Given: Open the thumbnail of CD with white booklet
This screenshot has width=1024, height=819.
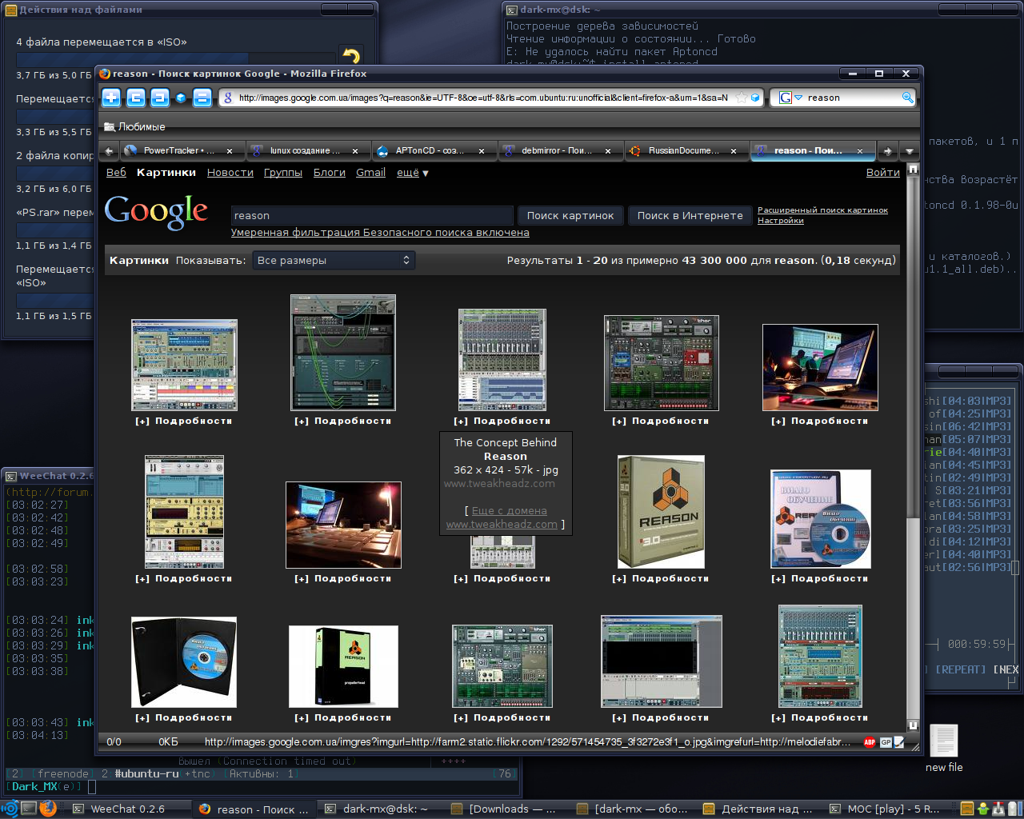Looking at the screenshot, I should tap(820, 518).
